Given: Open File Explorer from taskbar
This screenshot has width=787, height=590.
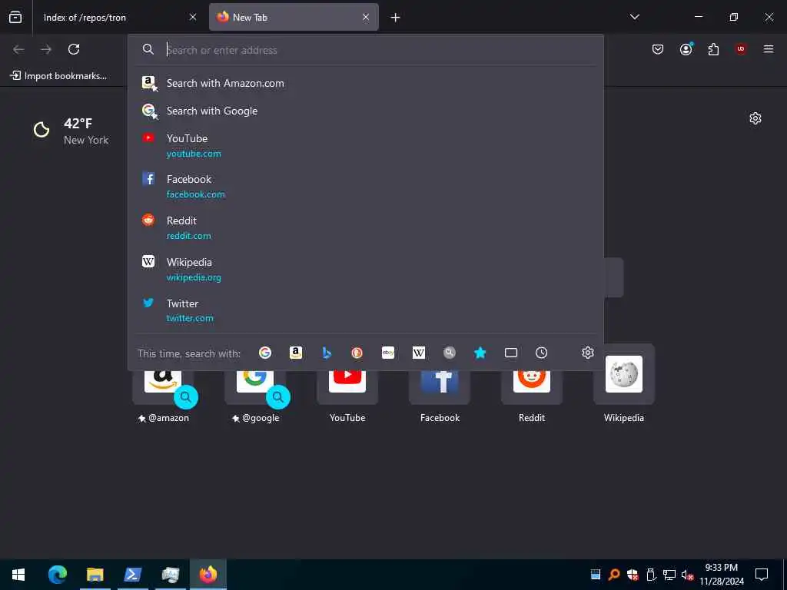Looking at the screenshot, I should [95, 575].
